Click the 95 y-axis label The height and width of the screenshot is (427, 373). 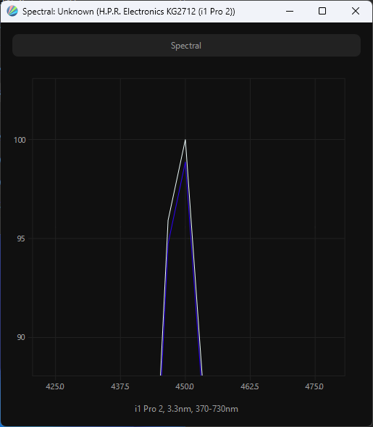click(21, 239)
